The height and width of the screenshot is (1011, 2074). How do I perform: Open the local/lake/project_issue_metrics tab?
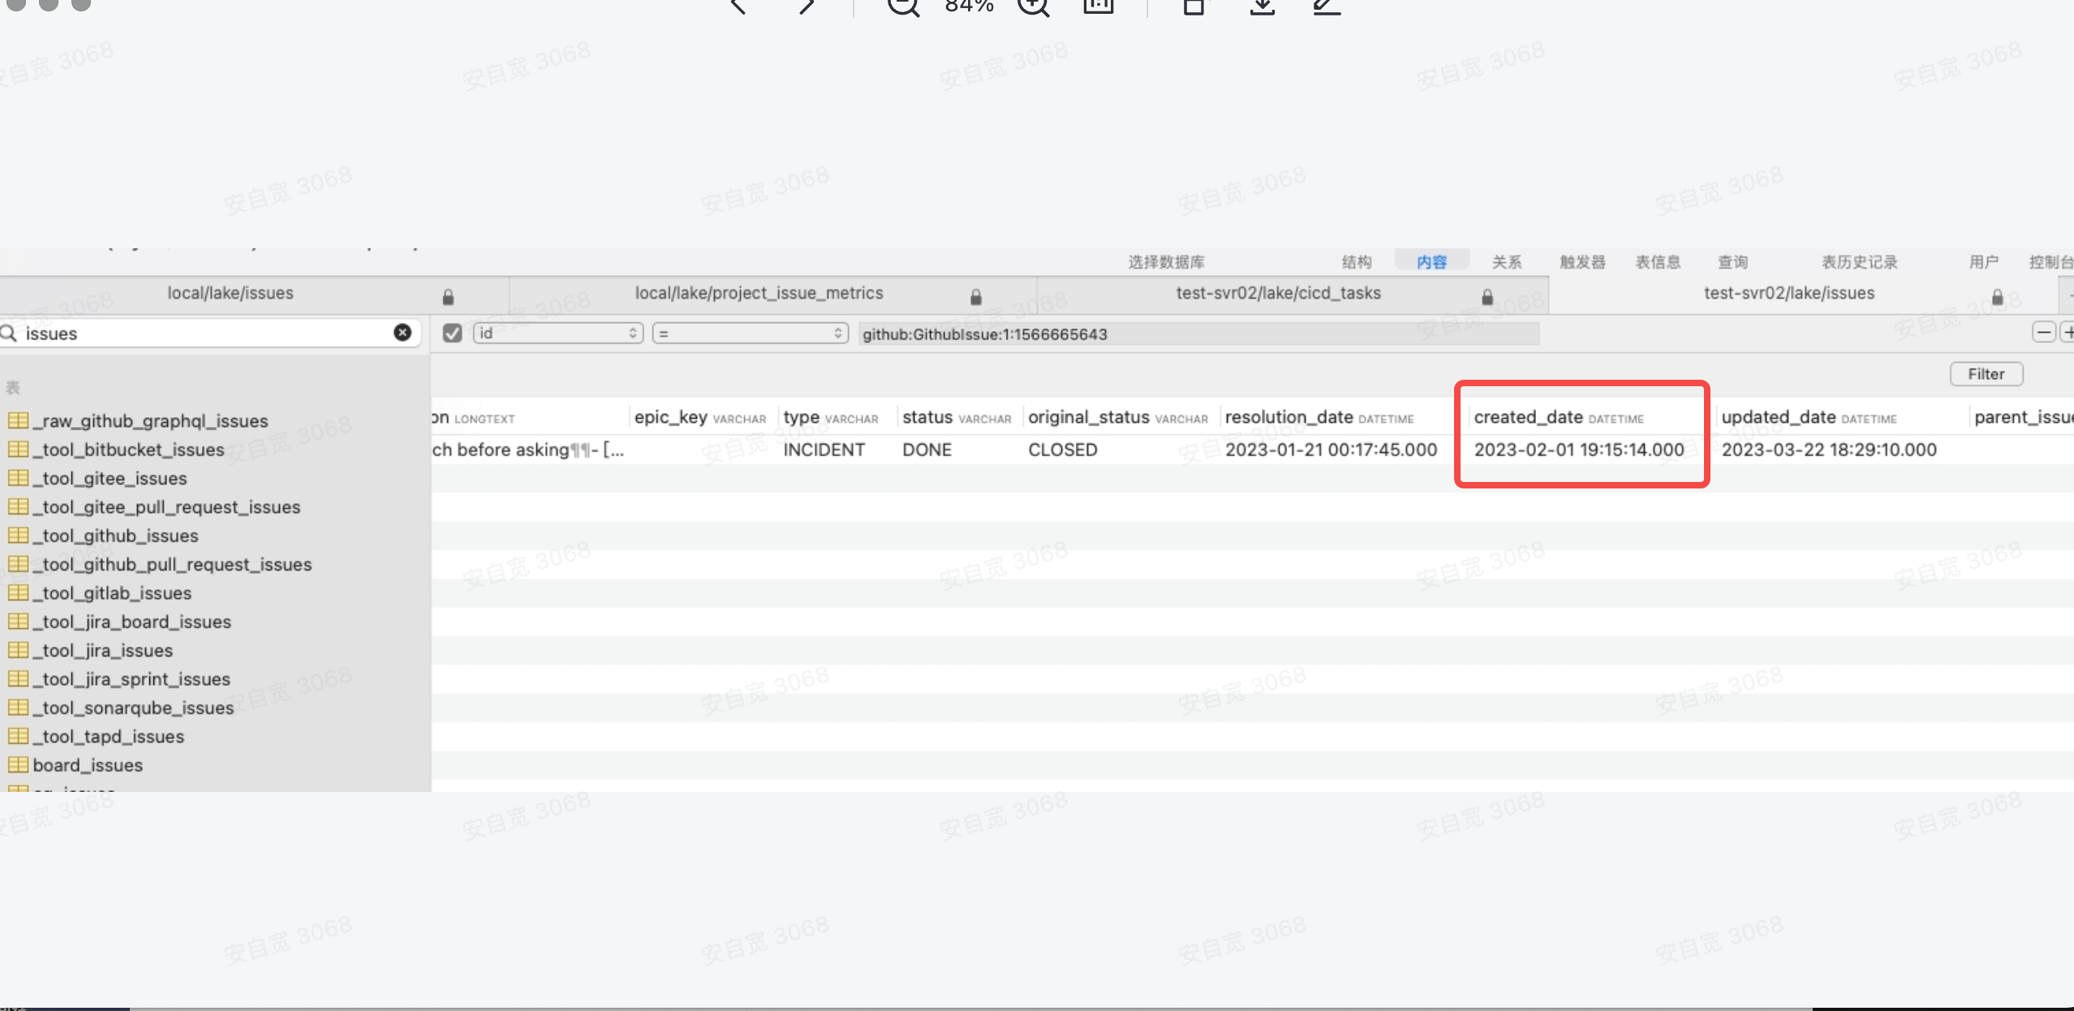click(759, 293)
